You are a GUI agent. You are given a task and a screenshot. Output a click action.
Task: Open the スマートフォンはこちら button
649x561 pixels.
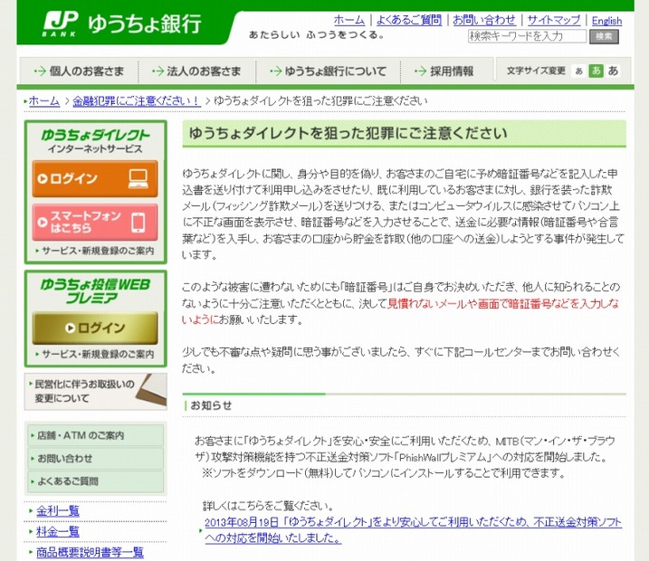pyautogui.click(x=95, y=223)
